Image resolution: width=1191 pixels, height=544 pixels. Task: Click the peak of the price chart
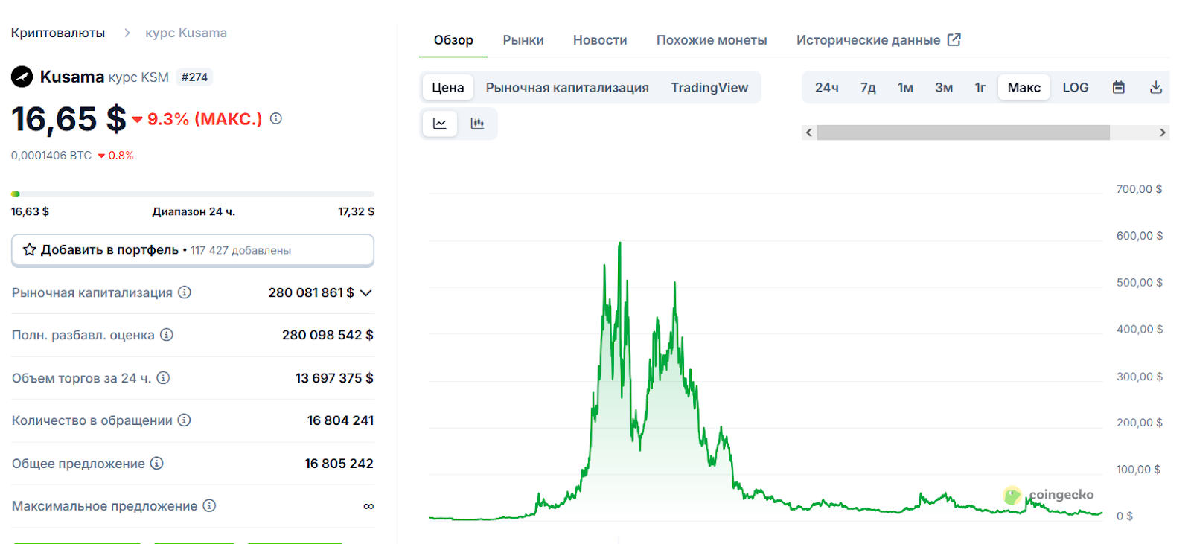(x=619, y=244)
